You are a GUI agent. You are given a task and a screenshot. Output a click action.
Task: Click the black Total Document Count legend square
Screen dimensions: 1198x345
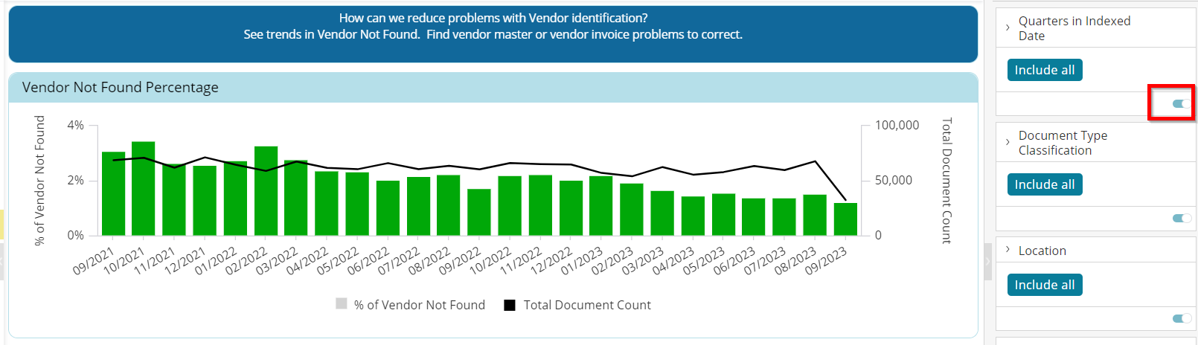click(x=510, y=305)
